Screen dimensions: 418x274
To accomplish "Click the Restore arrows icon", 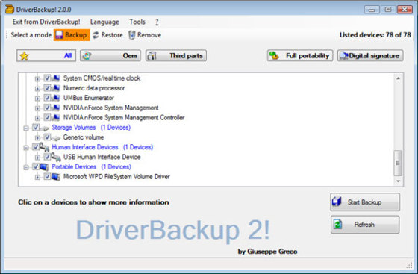I will pyautogui.click(x=96, y=35).
